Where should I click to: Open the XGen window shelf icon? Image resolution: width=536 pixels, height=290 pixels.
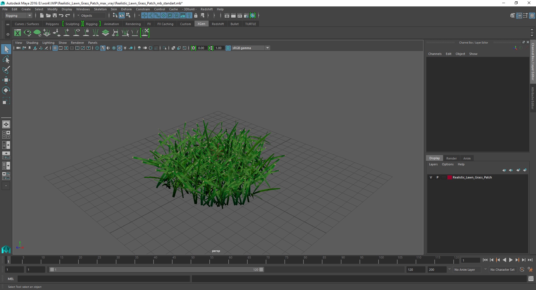(18, 33)
